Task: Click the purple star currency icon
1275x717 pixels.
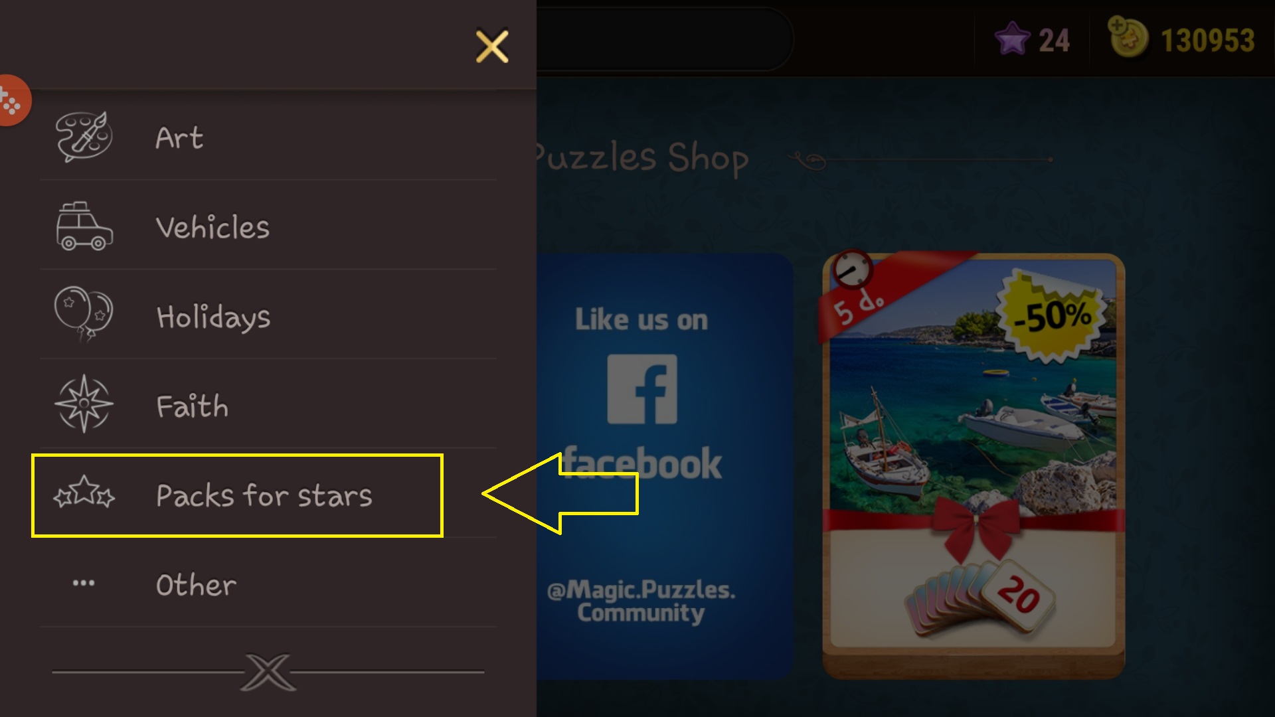Action: point(1012,39)
